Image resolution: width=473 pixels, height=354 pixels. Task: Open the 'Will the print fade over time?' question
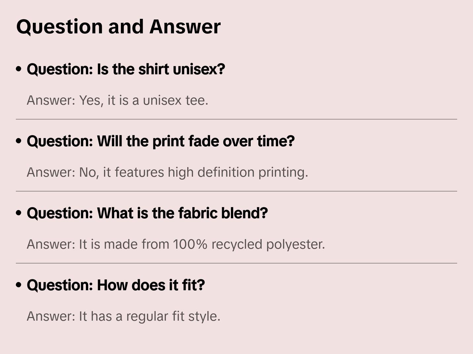coord(161,141)
